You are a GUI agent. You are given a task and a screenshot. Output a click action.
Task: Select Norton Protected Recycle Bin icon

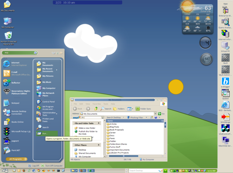(8, 38)
